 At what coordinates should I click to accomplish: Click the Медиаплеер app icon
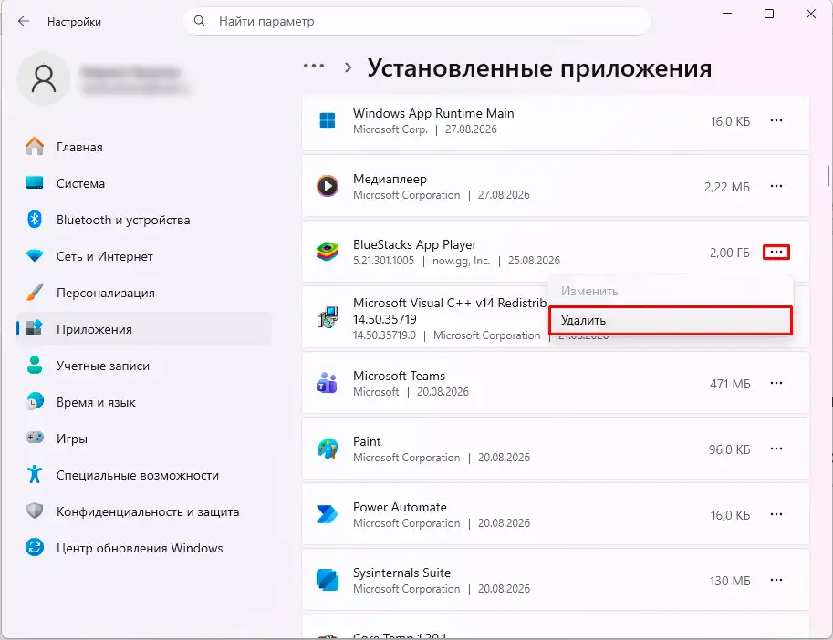pyautogui.click(x=328, y=186)
